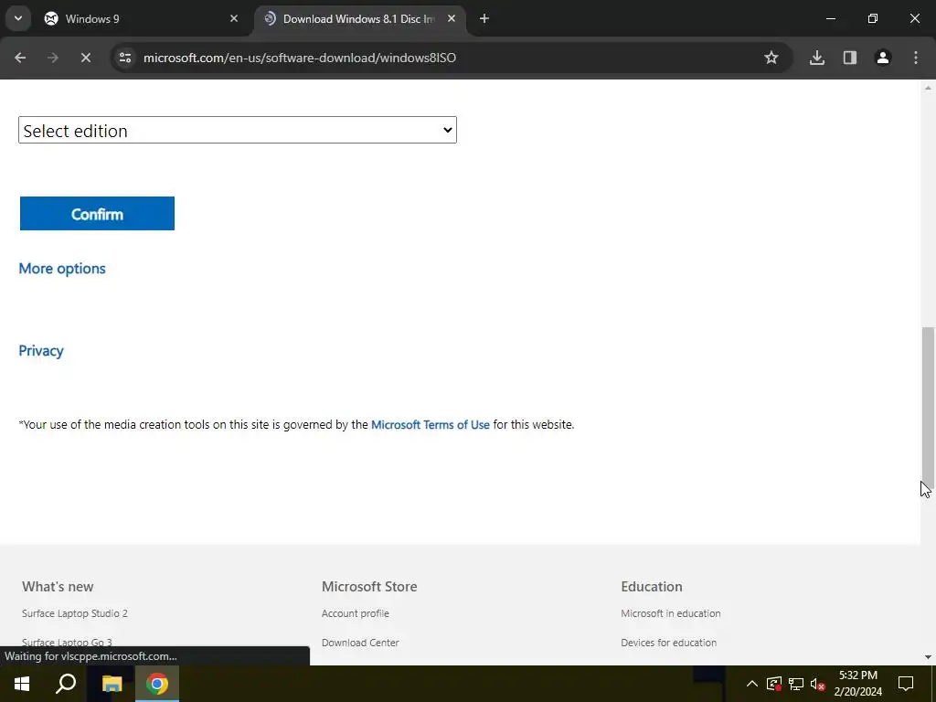Stop loading the page
This screenshot has width=936, height=702.
pyautogui.click(x=85, y=58)
